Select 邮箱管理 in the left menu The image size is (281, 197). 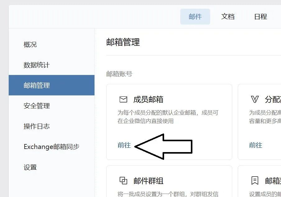pyautogui.click(x=37, y=85)
